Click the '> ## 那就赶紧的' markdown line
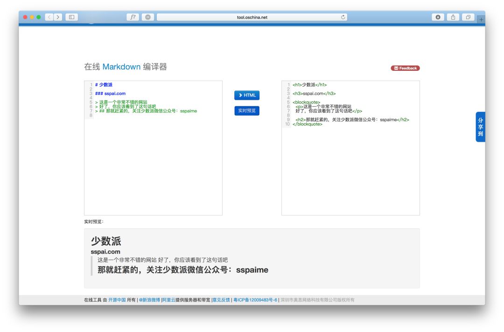This screenshot has width=504, height=332. pyautogui.click(x=146, y=111)
